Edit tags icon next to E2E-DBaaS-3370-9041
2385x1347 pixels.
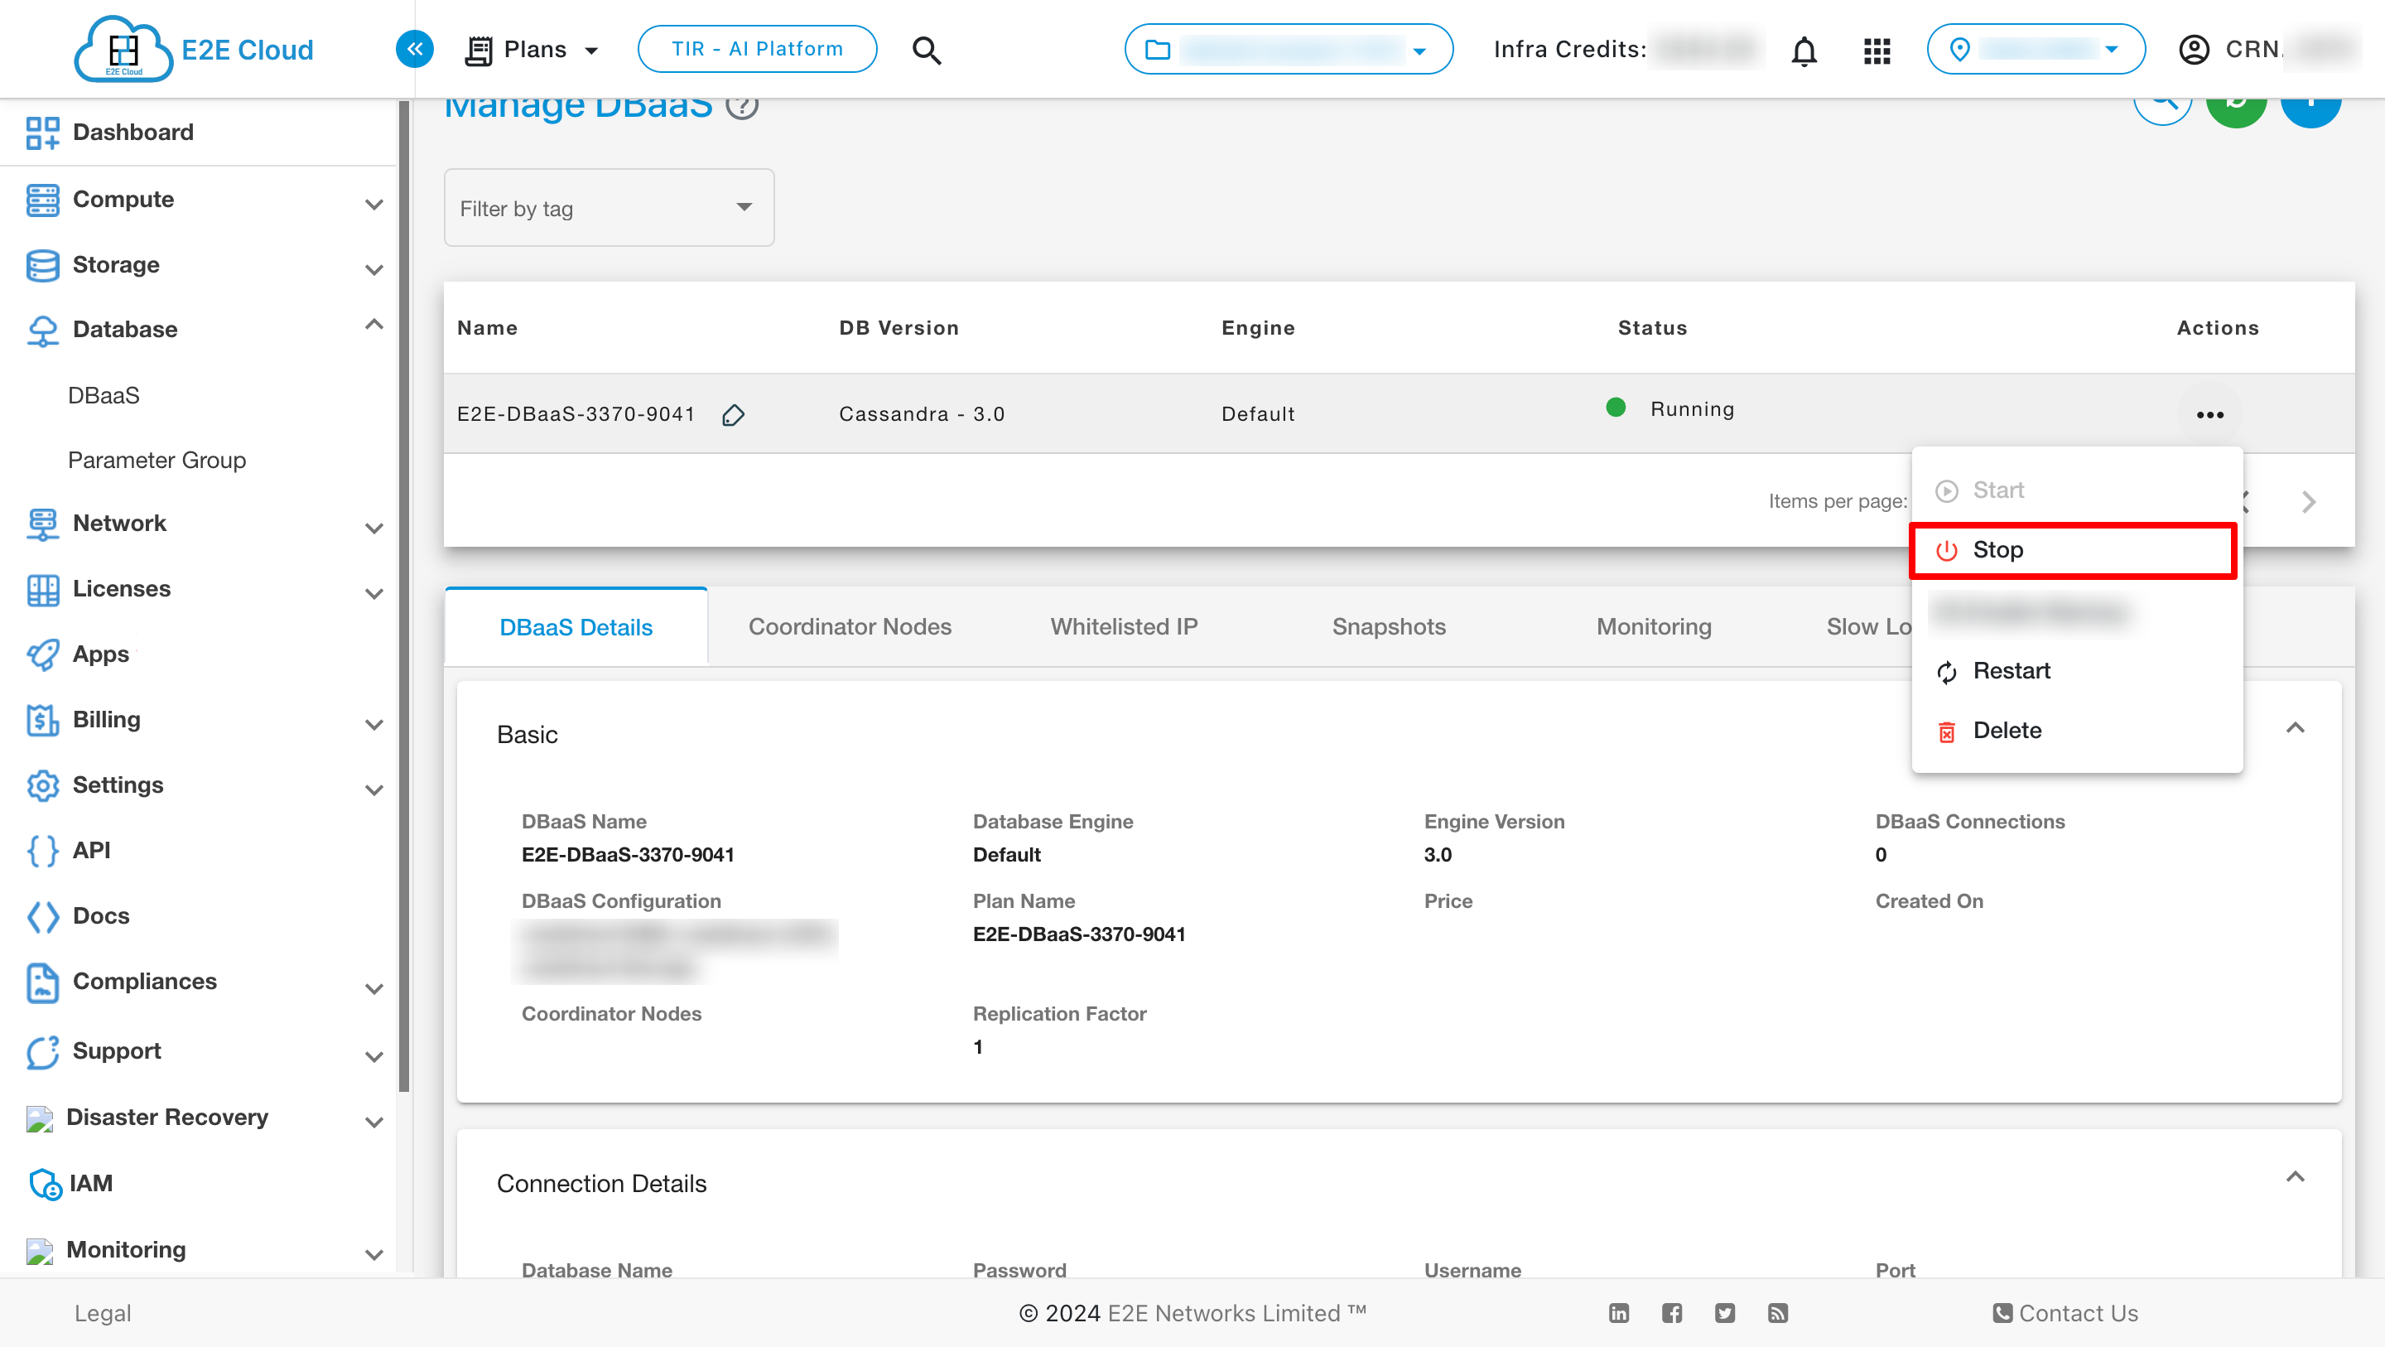pyautogui.click(x=733, y=414)
